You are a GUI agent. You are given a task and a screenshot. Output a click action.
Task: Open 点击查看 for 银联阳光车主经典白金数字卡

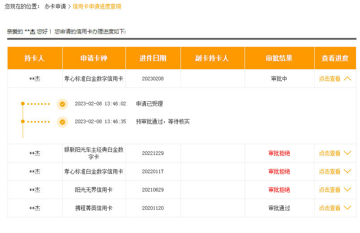[x=330, y=153]
